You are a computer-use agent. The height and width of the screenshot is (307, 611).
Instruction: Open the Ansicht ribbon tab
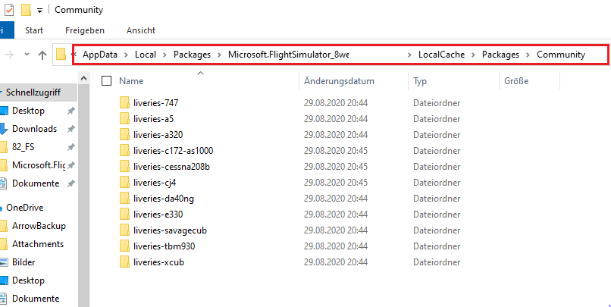(x=141, y=30)
